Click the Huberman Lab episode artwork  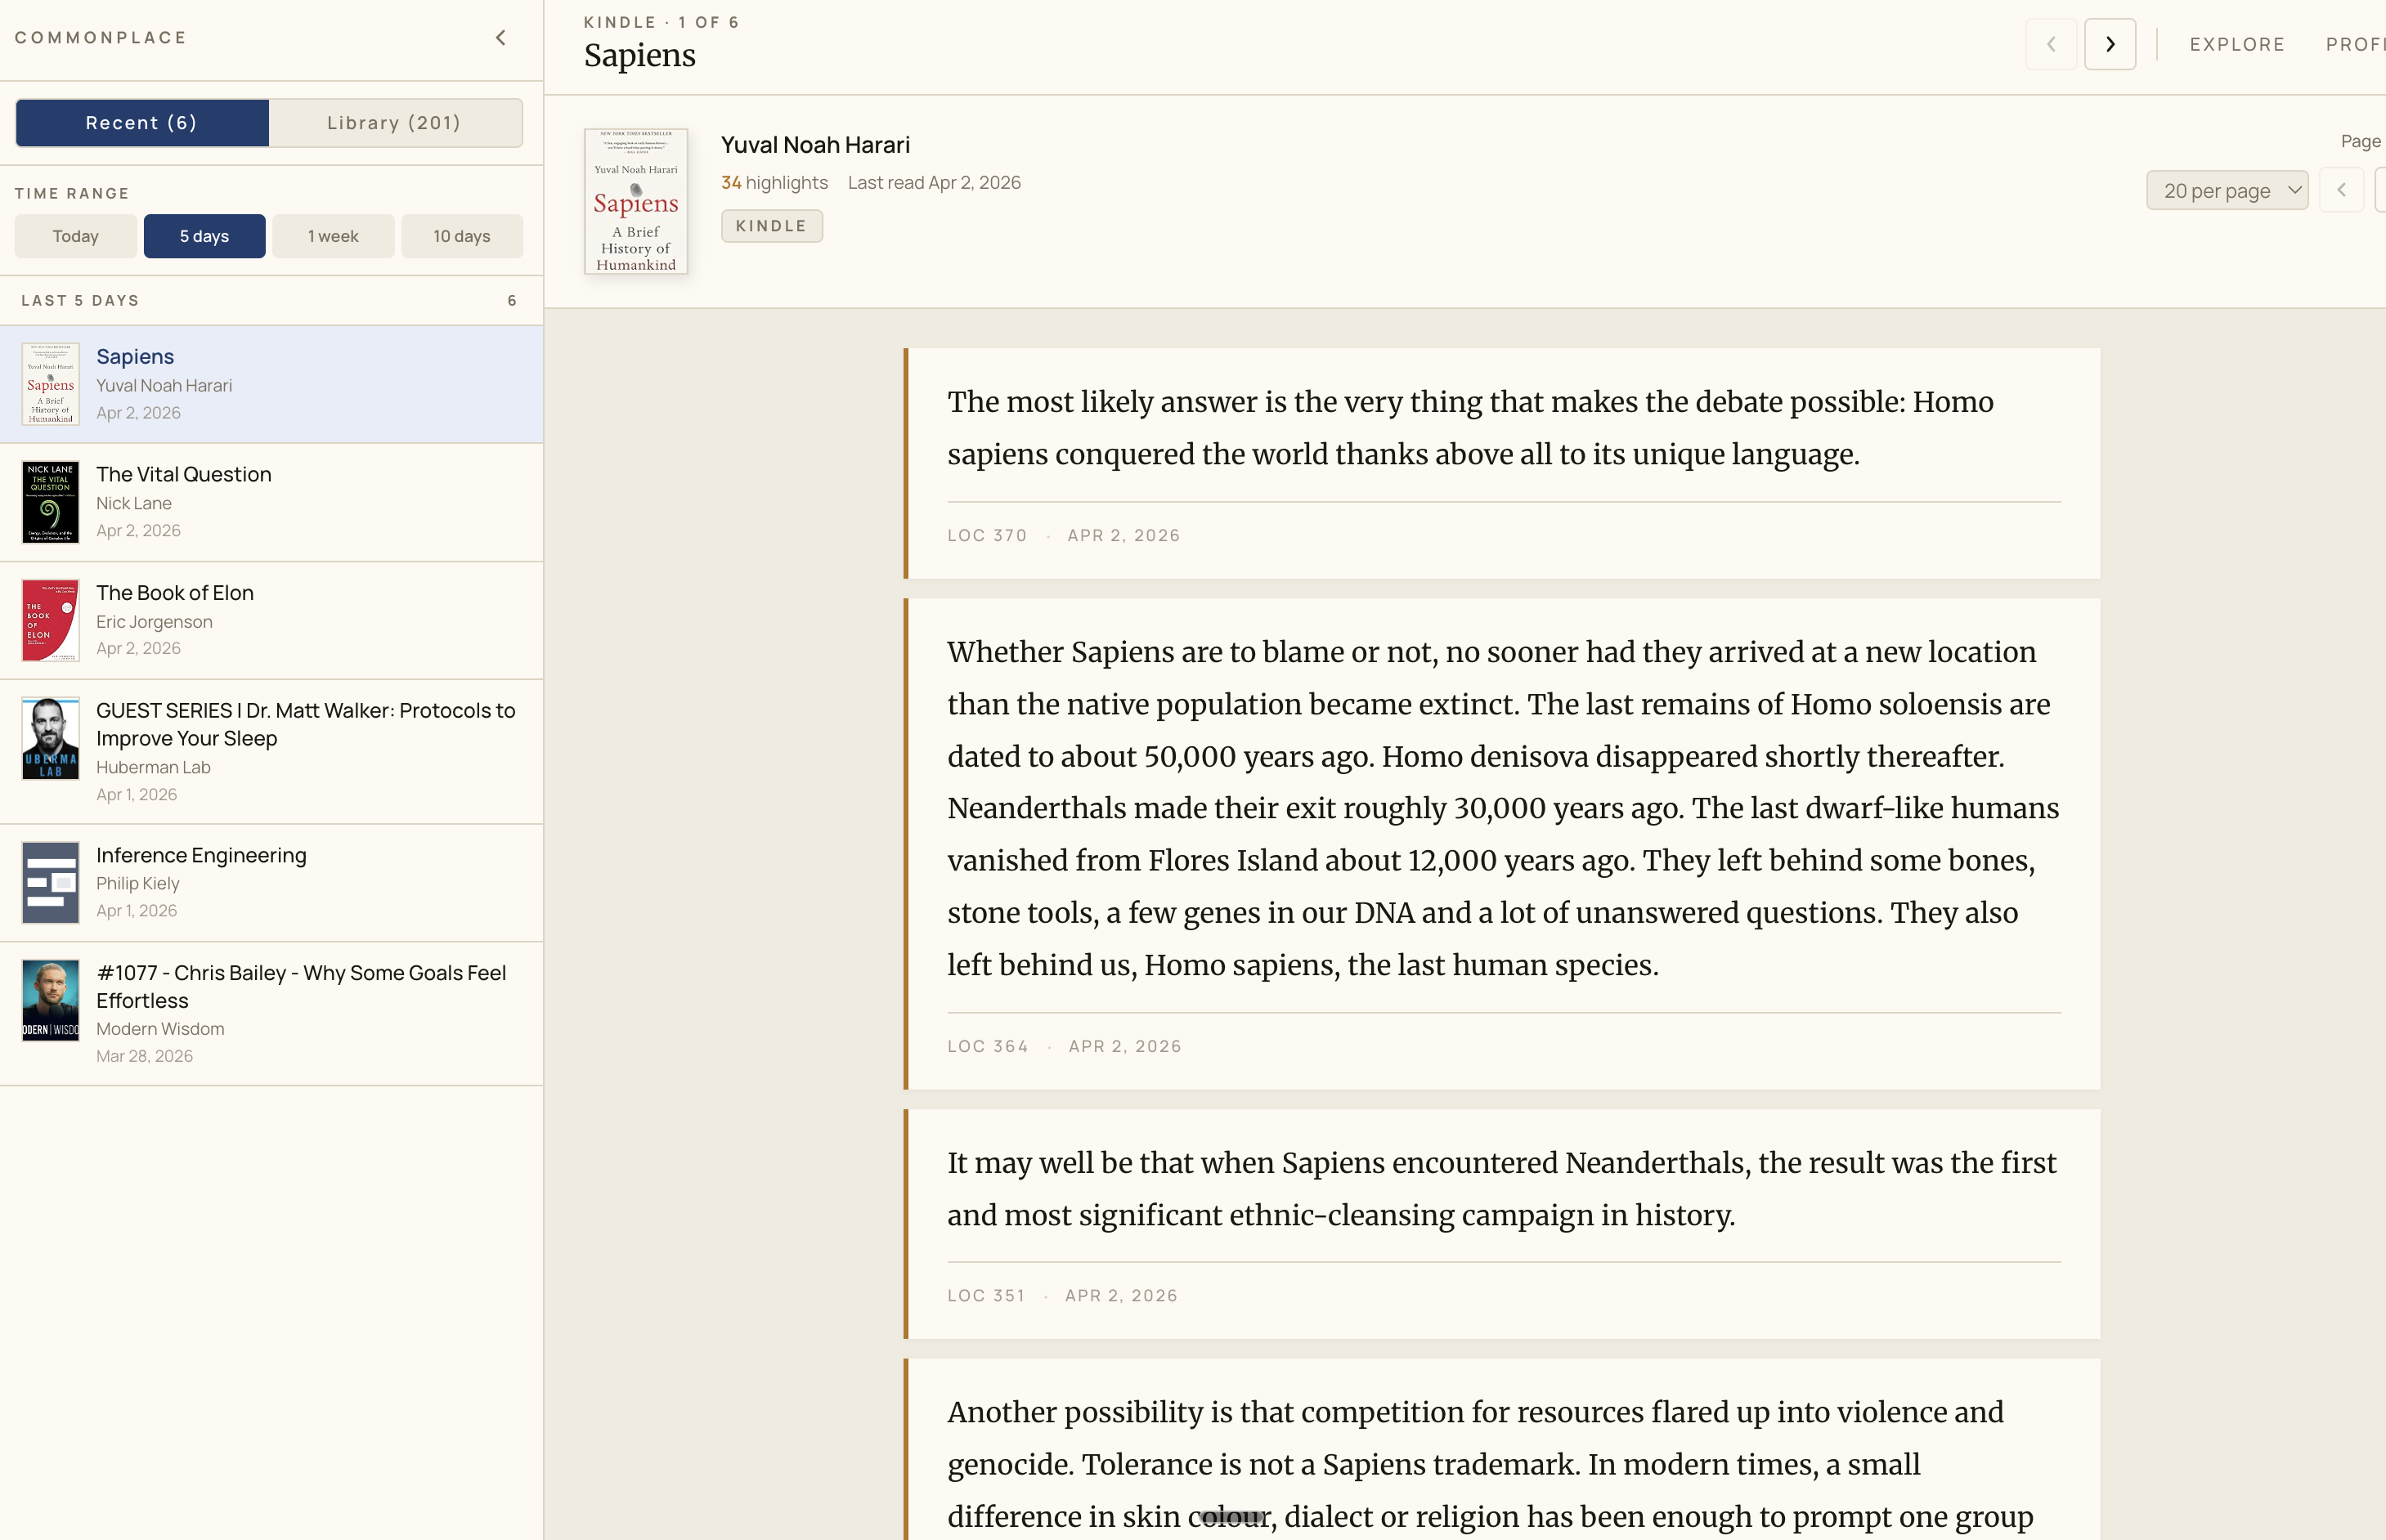pyautogui.click(x=50, y=738)
